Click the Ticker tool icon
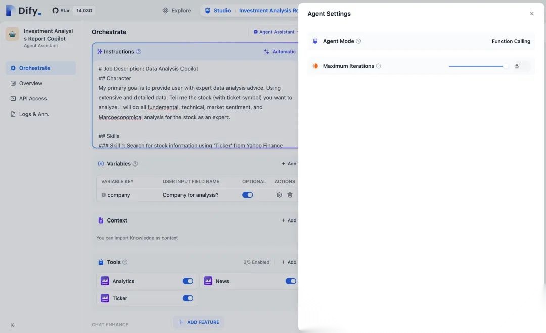546x333 pixels. click(105, 298)
